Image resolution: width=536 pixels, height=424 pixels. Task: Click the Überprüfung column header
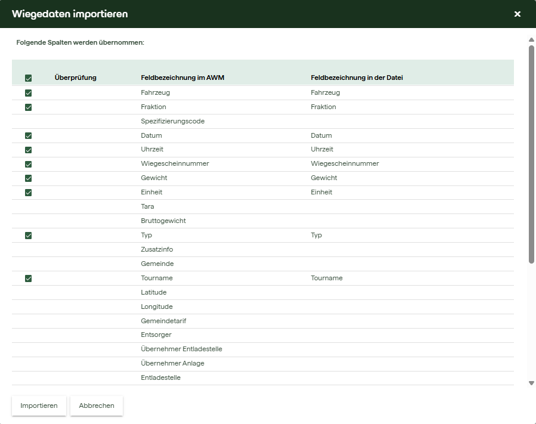coord(75,78)
